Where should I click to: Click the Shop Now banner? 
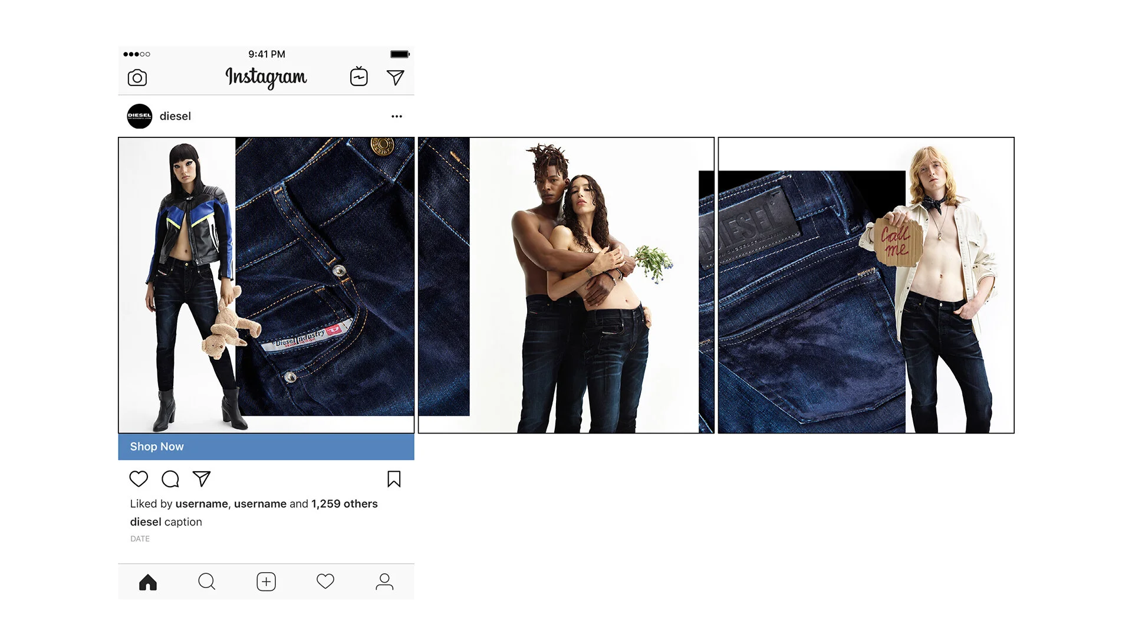coord(266,446)
